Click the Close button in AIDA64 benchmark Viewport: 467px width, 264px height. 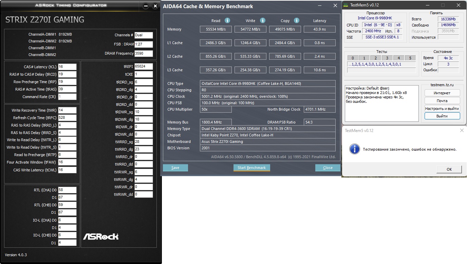(x=328, y=168)
